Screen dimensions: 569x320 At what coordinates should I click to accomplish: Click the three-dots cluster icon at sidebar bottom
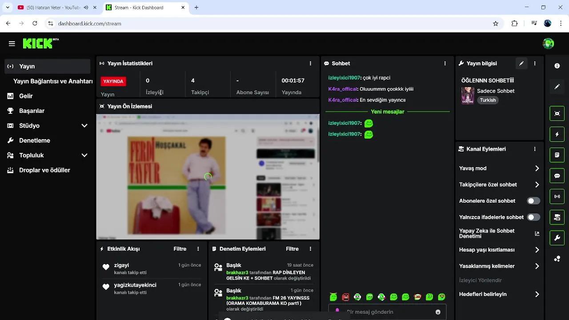point(557,259)
